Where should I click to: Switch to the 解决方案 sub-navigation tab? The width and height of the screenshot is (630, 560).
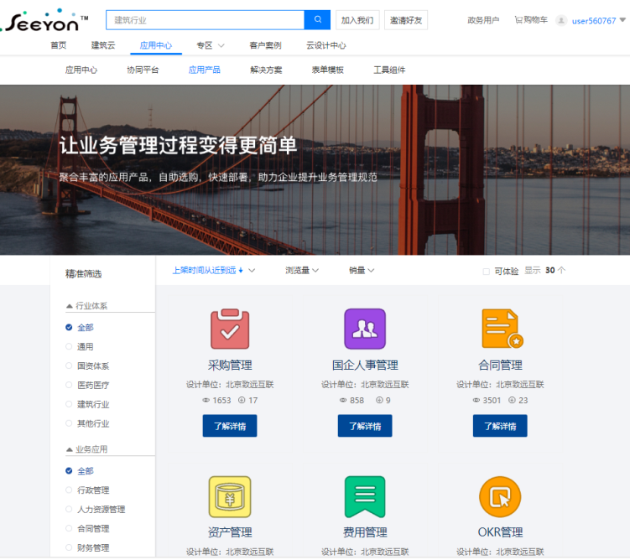coord(266,70)
